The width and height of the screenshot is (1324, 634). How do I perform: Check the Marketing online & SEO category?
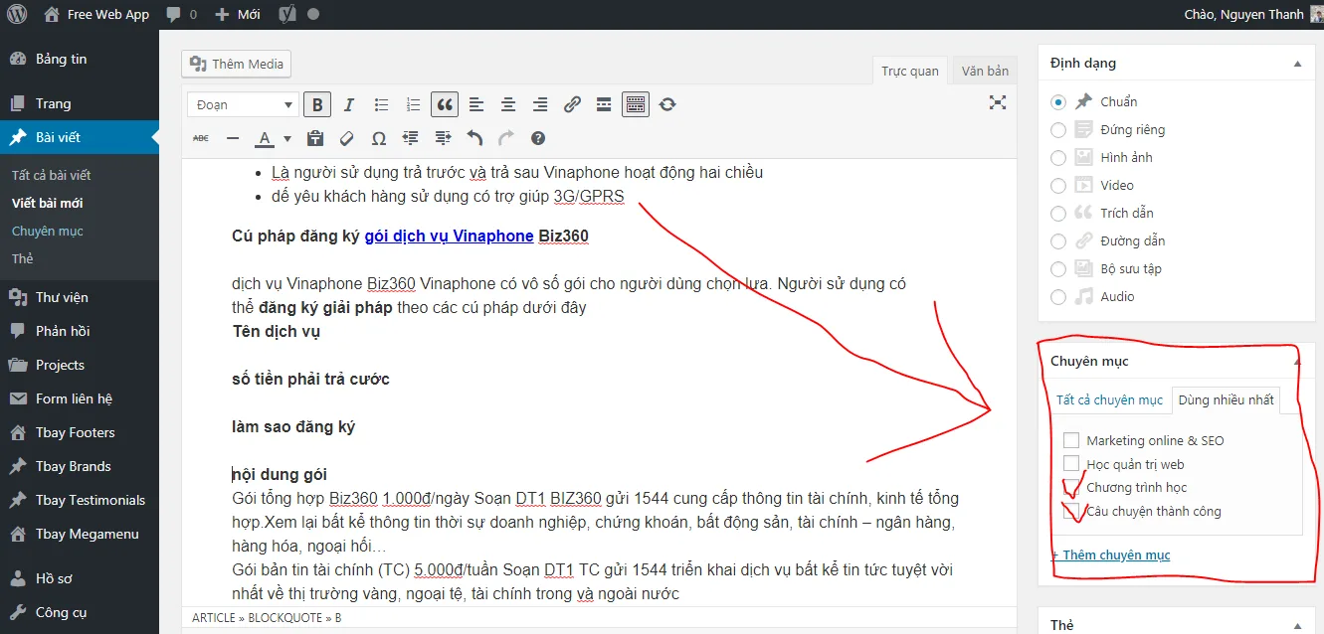[1071, 440]
